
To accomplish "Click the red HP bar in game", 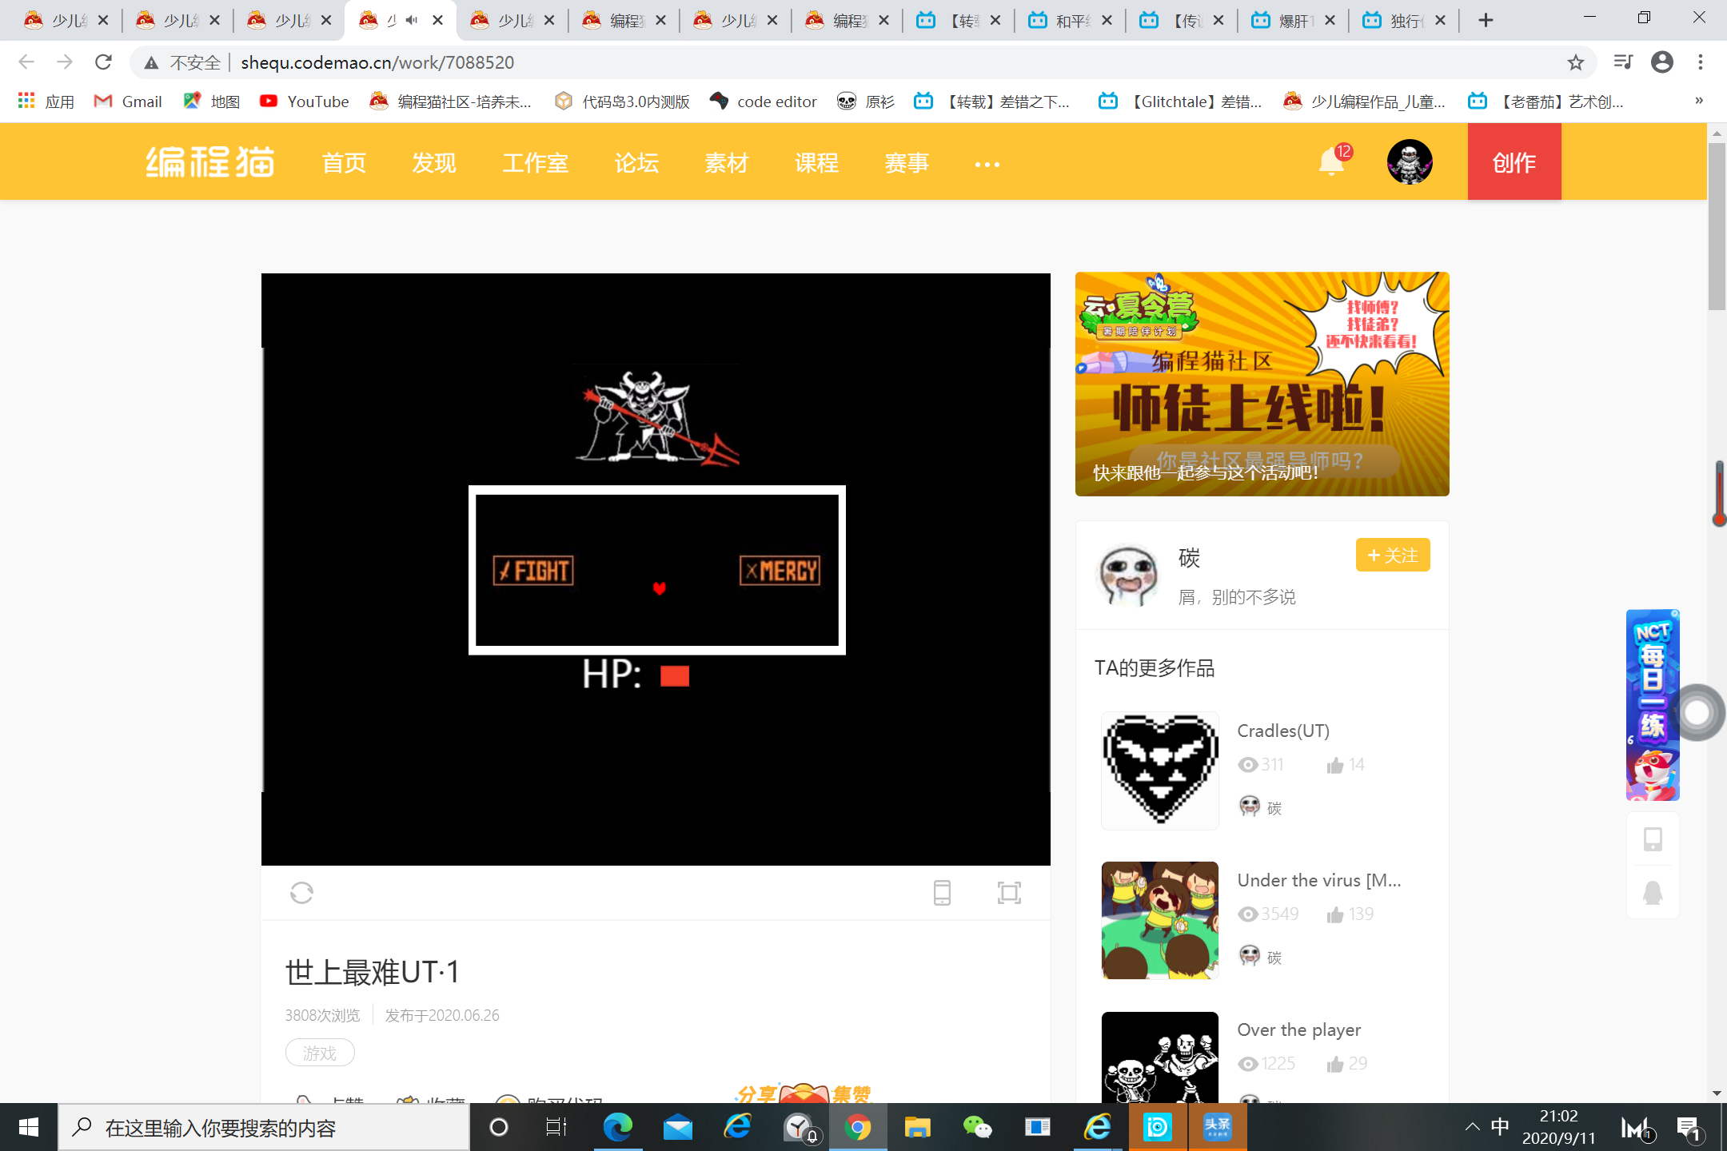I will click(x=675, y=676).
